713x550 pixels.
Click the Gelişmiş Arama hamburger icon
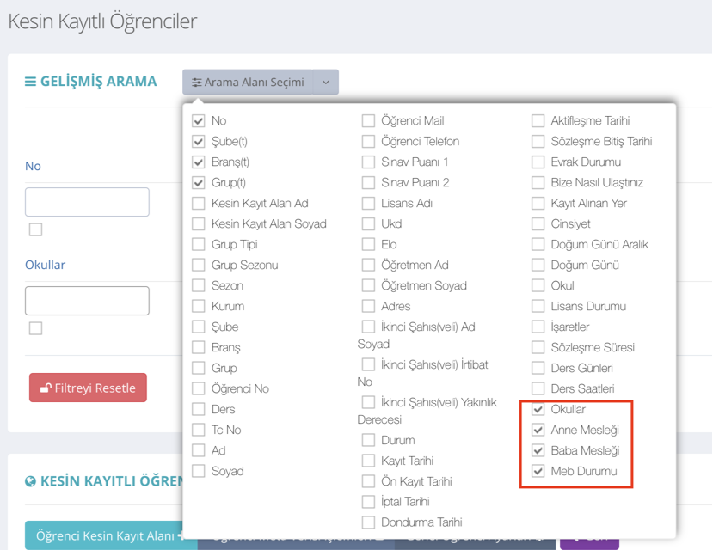(x=30, y=82)
